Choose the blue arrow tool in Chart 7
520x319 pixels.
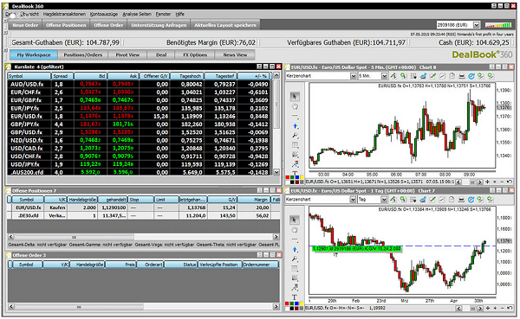295,249
